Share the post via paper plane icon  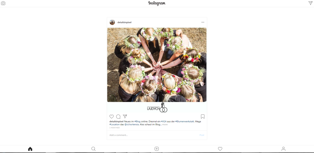click(x=125, y=116)
